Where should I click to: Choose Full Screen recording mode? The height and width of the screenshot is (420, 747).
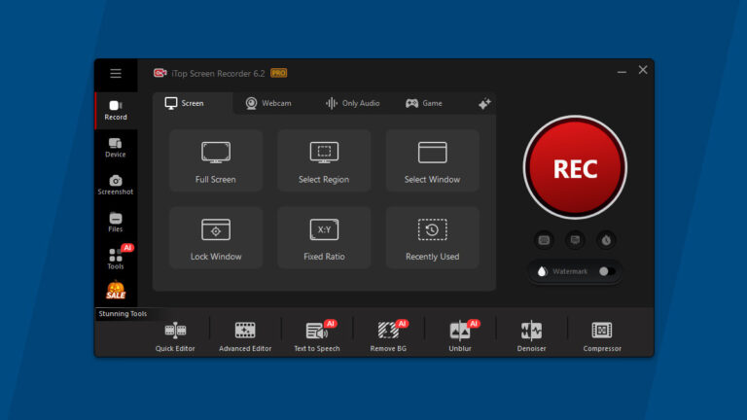coord(216,160)
